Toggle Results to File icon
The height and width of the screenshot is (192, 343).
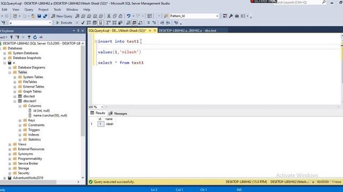tap(140, 22)
